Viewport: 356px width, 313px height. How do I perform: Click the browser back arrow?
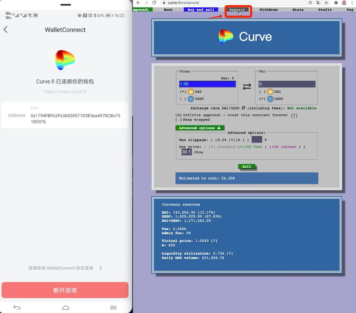click(x=138, y=3)
